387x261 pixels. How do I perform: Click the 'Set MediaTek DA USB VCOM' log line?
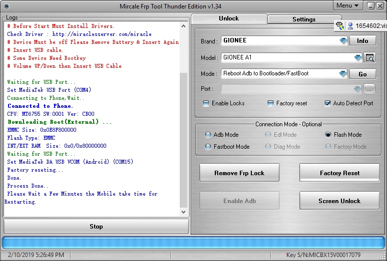click(70, 162)
